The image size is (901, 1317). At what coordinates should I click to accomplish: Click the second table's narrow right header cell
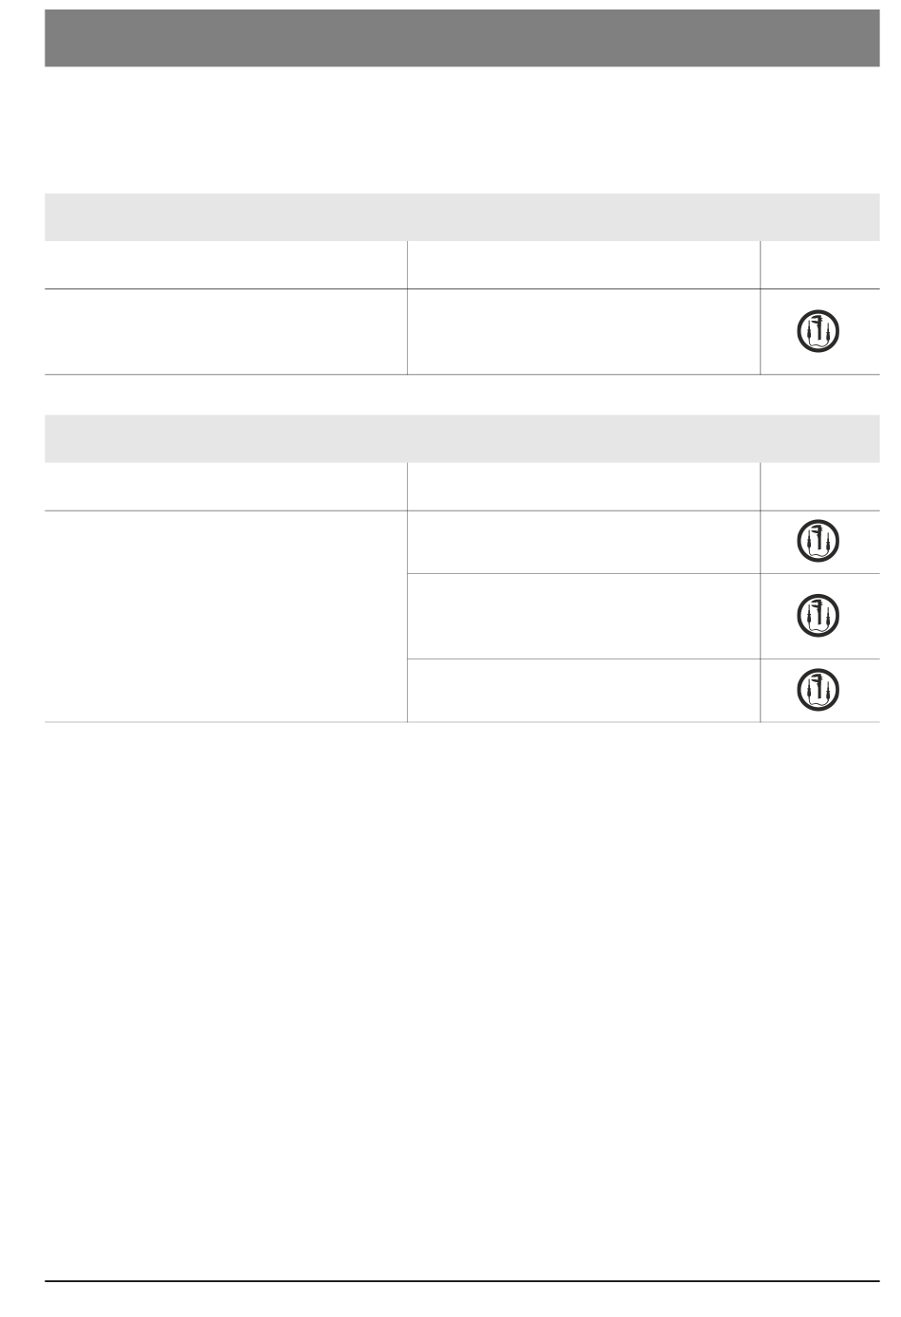coord(820,487)
